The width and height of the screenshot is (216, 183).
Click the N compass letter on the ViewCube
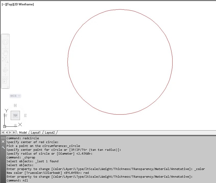(15, 105)
